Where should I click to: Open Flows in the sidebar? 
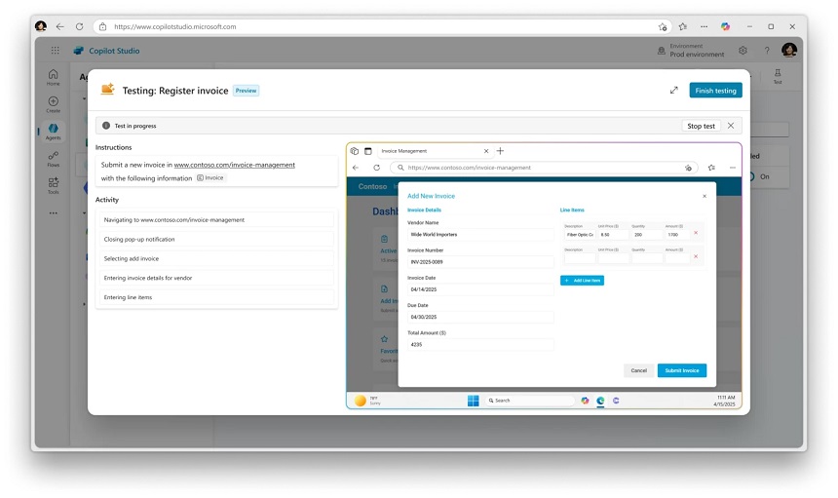[53, 159]
